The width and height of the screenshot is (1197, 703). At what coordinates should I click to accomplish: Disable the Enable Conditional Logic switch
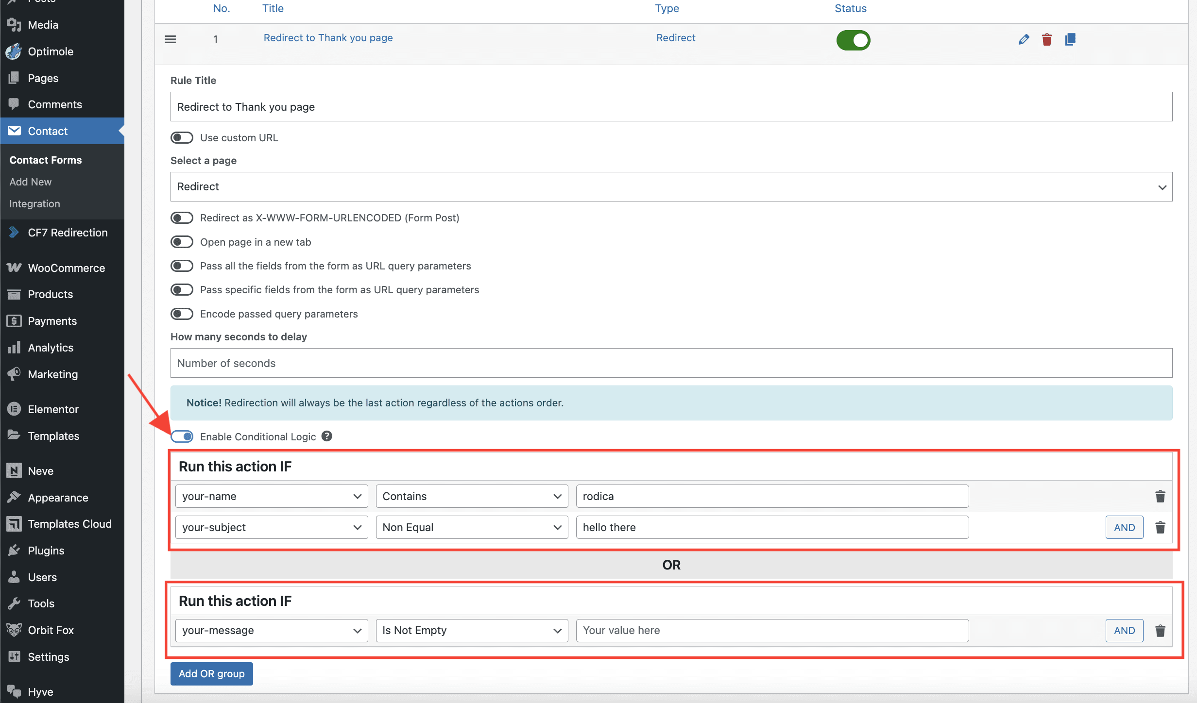(x=182, y=436)
